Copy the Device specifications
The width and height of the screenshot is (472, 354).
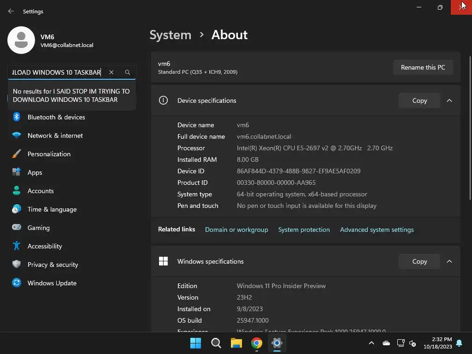(419, 100)
